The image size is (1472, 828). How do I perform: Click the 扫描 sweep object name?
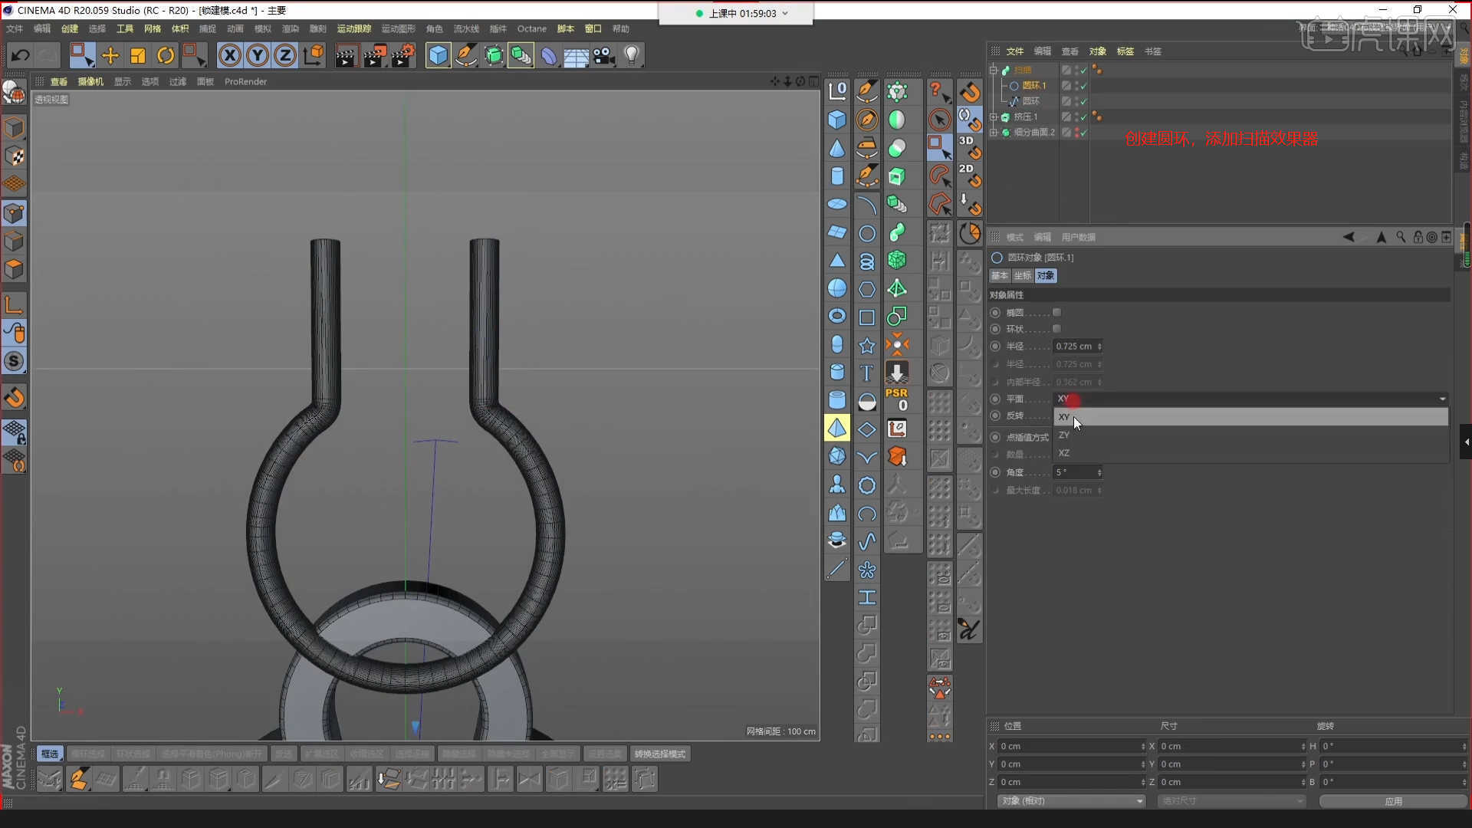[1024, 71]
